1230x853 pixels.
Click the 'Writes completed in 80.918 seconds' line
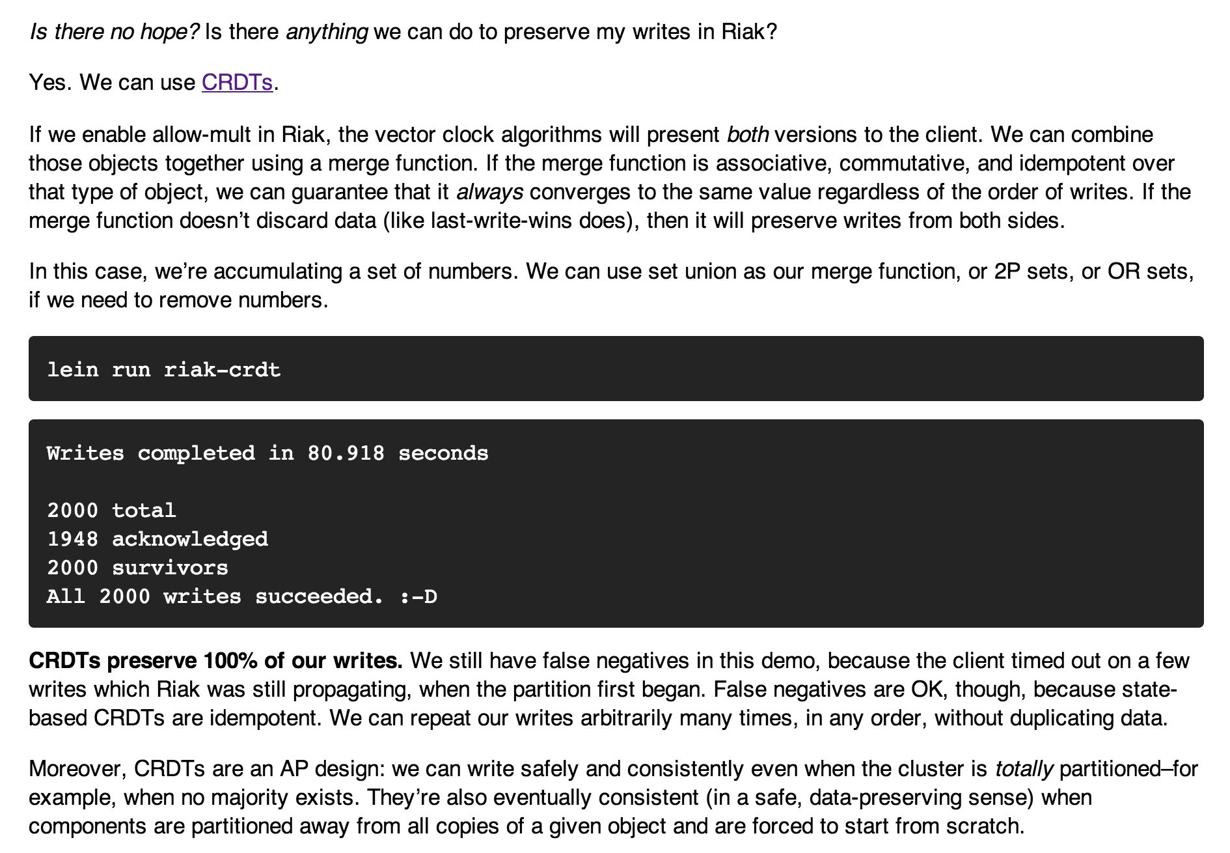[x=267, y=453]
